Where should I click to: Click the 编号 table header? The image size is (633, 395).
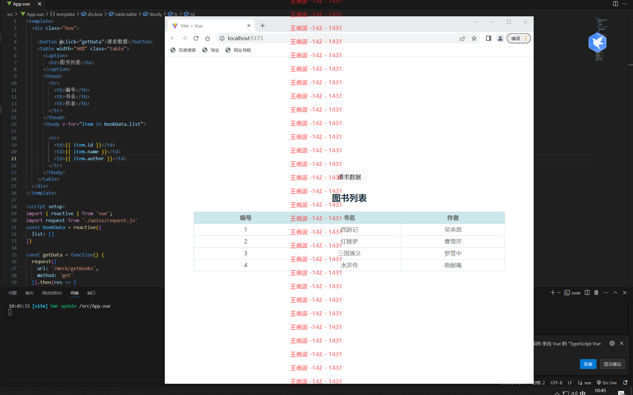point(246,218)
